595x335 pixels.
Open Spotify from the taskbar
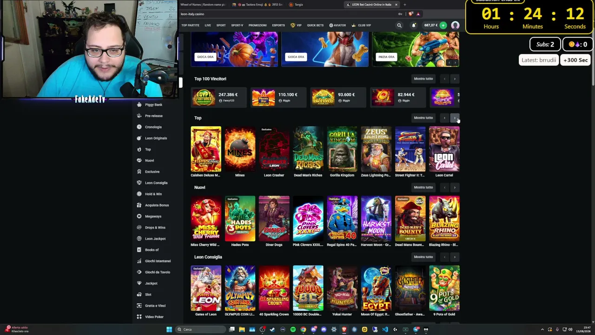(293, 329)
